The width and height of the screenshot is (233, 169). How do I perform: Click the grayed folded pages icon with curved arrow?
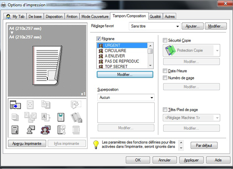click(x=76, y=105)
